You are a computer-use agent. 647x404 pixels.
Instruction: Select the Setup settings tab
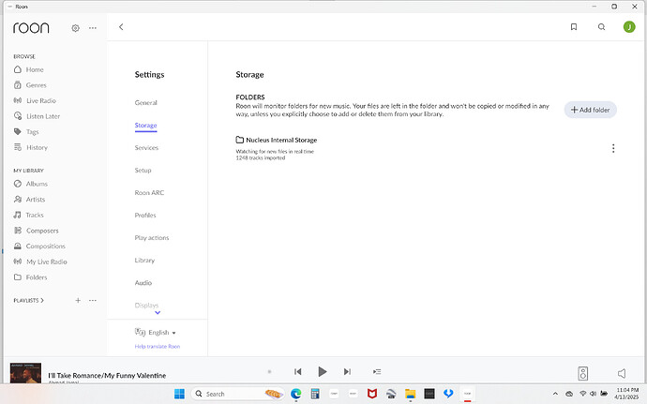point(143,170)
